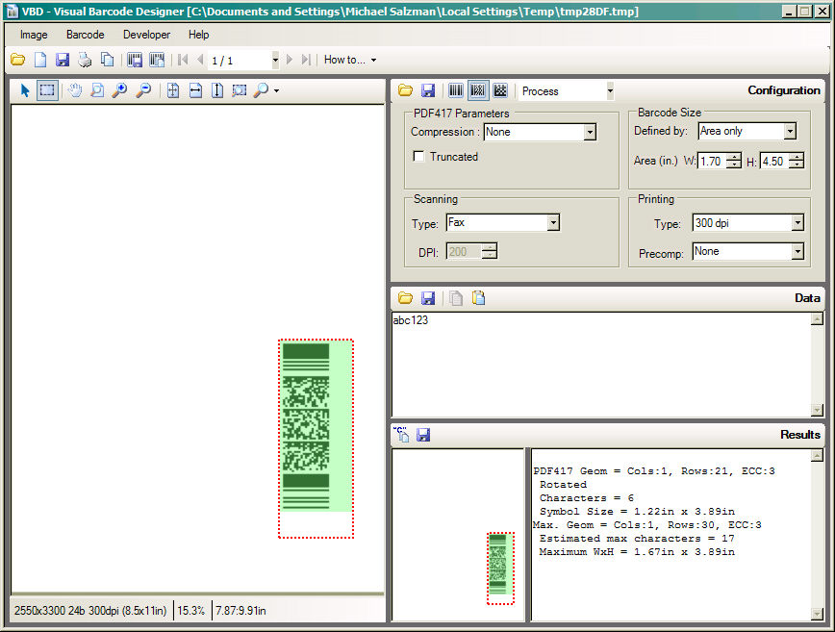835x632 pixels.
Task: Fit image to width
Action: 195,90
